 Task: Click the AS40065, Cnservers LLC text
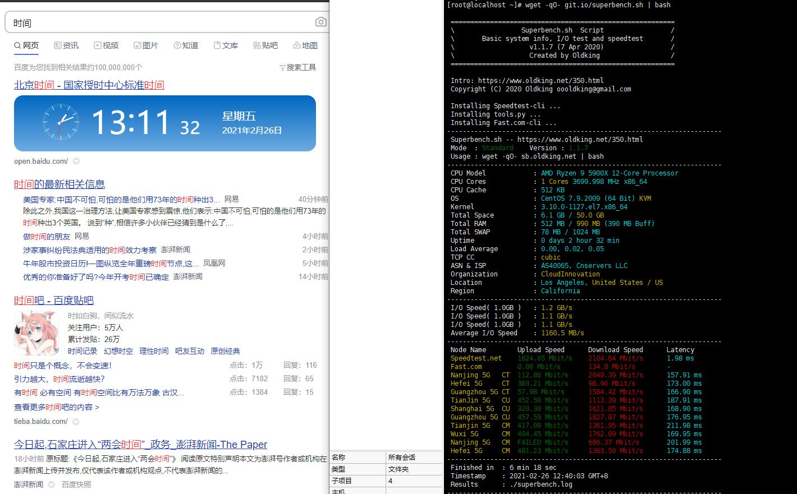[x=584, y=266]
